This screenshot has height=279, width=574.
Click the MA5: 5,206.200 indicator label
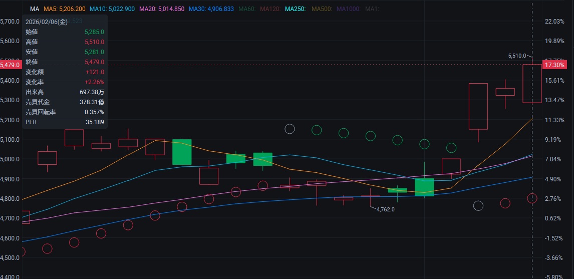65,9
